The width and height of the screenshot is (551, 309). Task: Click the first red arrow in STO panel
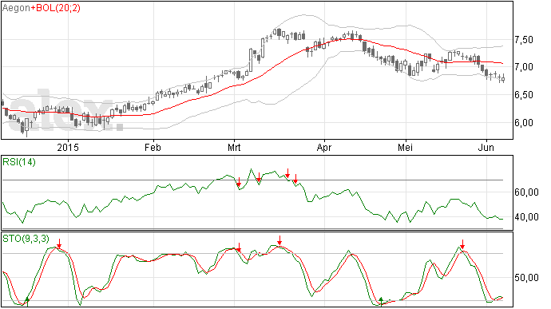click(59, 244)
